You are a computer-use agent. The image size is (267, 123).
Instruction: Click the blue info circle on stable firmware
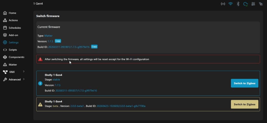pos(40,83)
